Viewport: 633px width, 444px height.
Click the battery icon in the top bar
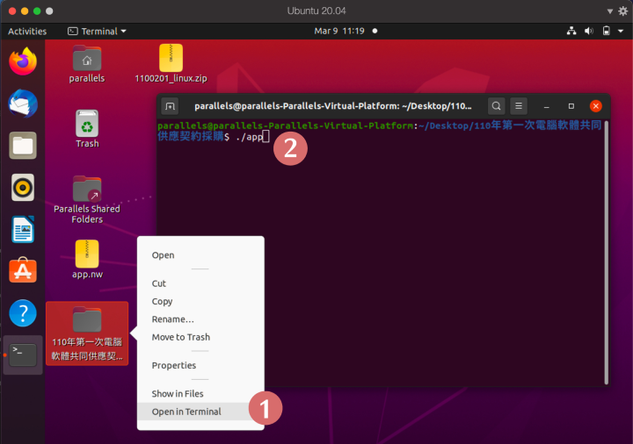coord(607,31)
